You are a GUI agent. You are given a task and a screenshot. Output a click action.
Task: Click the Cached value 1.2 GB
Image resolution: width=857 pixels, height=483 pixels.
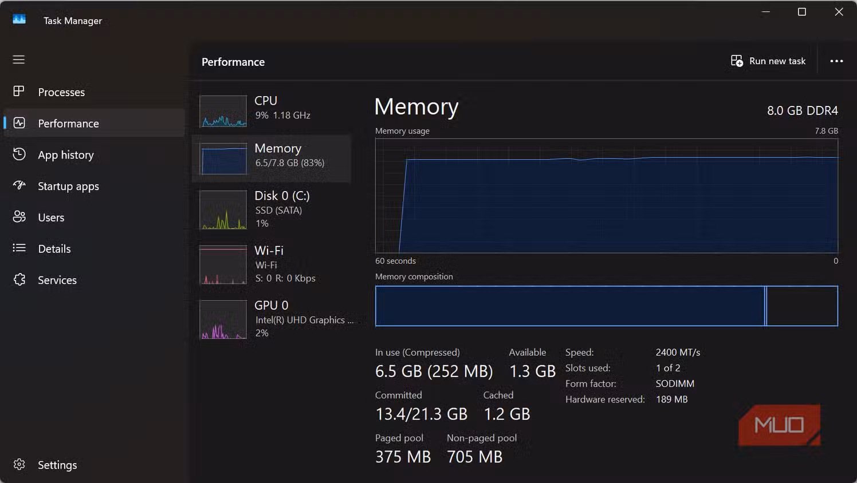(x=507, y=414)
